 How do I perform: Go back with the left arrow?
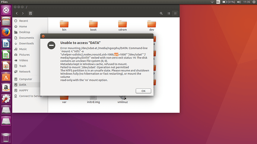17,13
